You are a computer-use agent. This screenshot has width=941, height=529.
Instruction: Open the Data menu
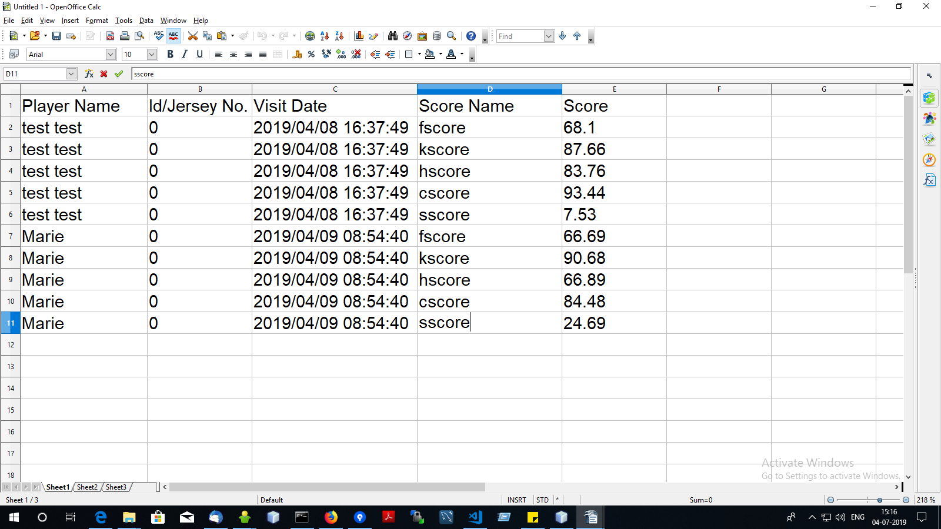[x=146, y=21]
